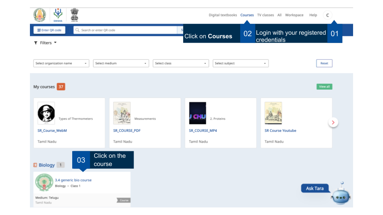Open the 3.4 generic bio course link
The width and height of the screenshot is (383, 215).
click(73, 180)
